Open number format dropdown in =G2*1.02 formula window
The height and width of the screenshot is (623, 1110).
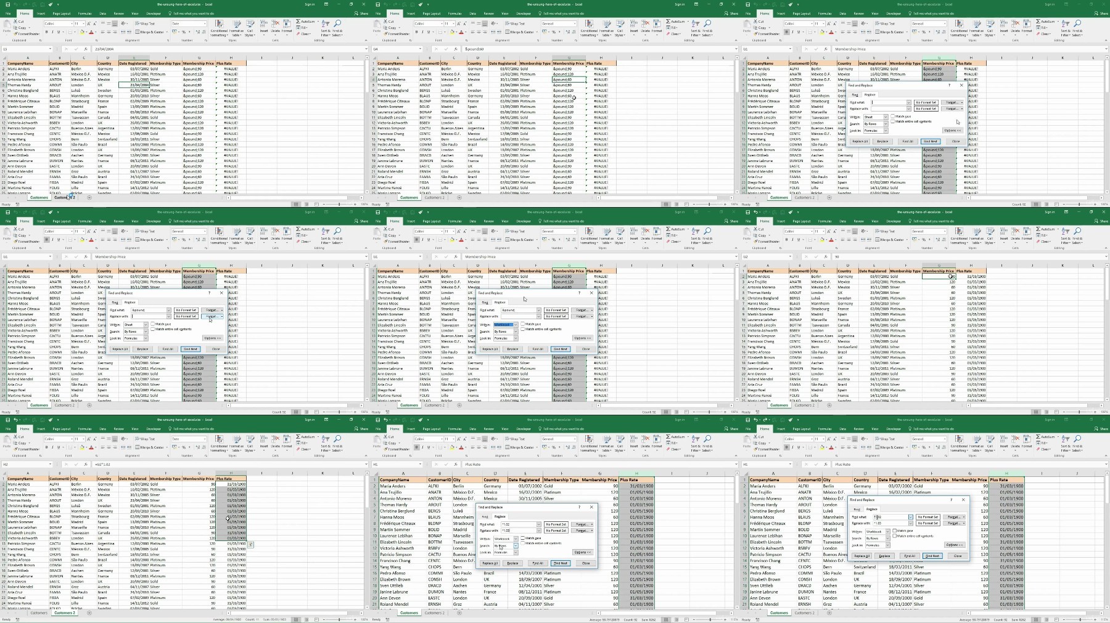point(205,439)
